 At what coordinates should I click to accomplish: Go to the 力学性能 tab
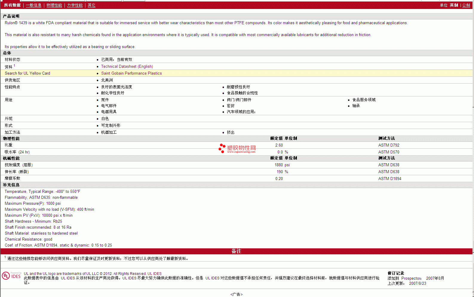75,5
